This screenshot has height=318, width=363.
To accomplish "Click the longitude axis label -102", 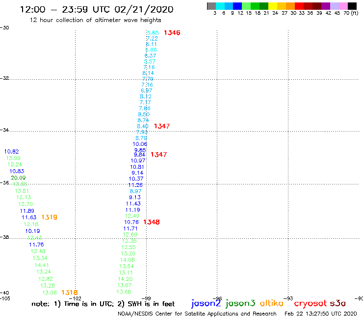I will tap(75, 298).
